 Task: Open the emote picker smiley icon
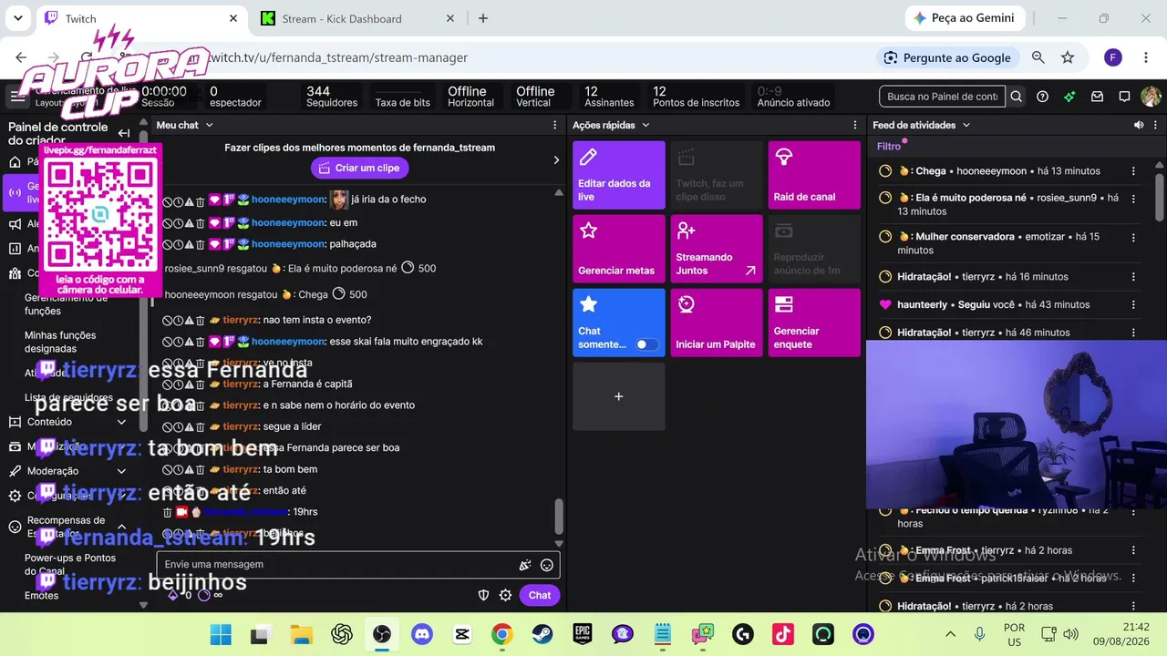click(x=547, y=565)
